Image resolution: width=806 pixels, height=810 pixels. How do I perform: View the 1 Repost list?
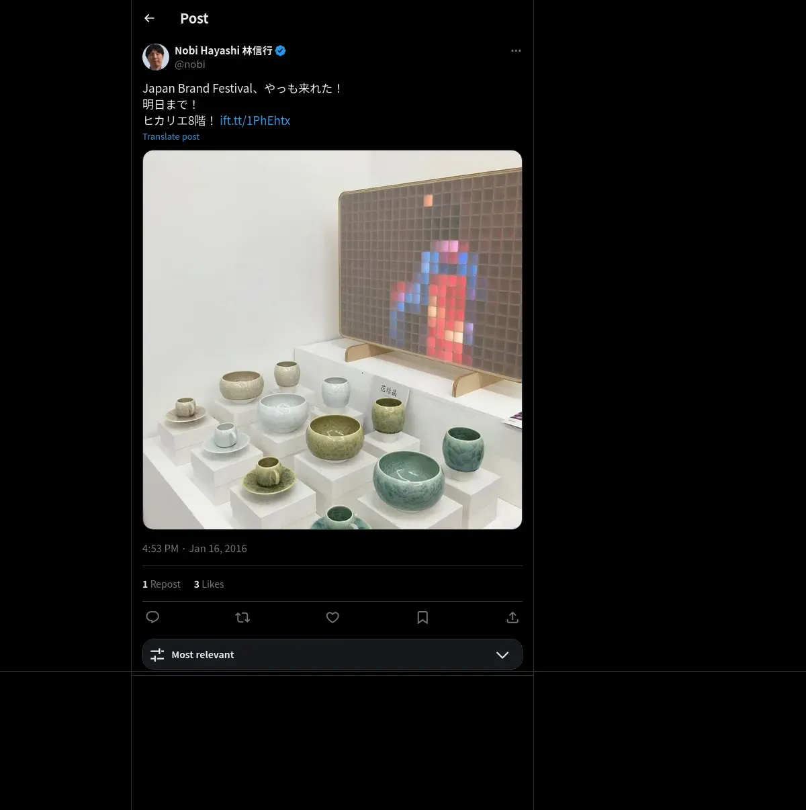pos(161,584)
